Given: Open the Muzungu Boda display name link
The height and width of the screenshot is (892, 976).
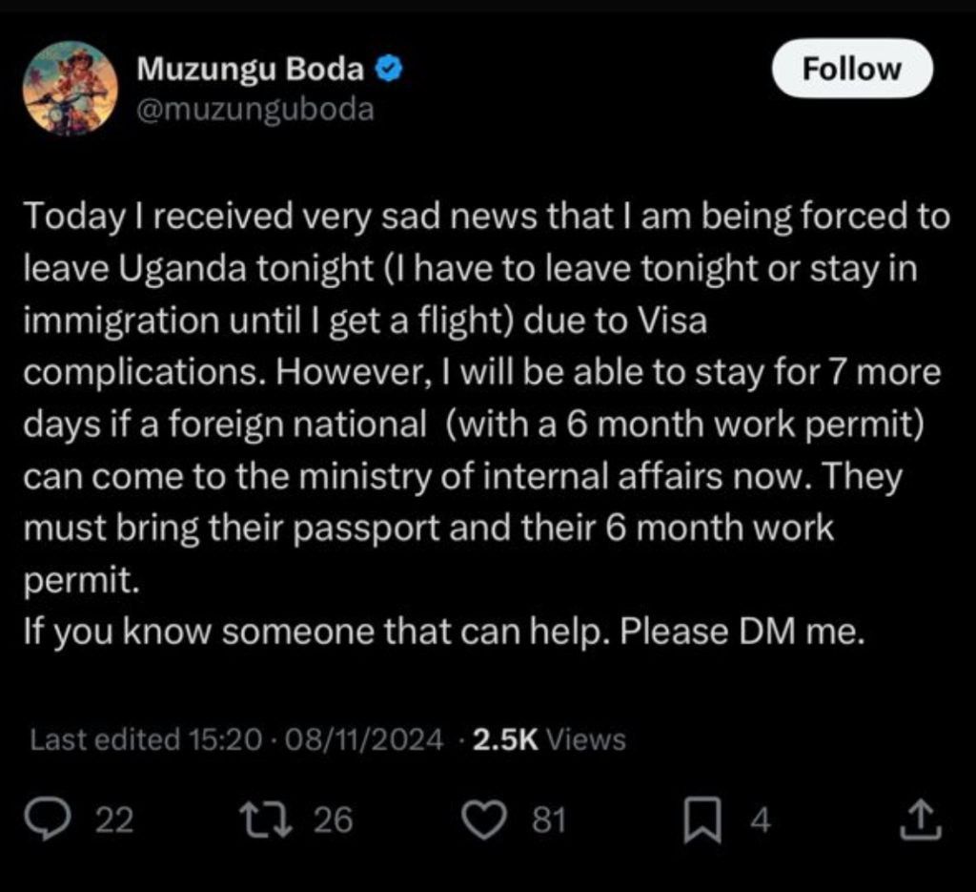Looking at the screenshot, I should point(251,70).
